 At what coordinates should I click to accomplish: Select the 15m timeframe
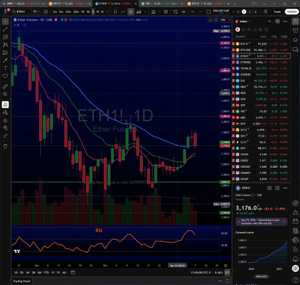(68, 12)
